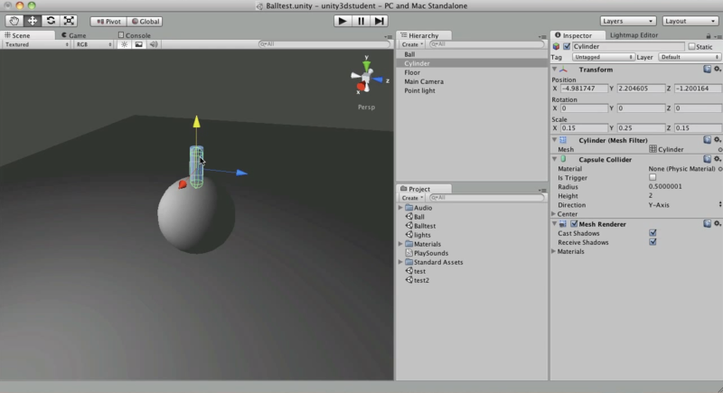Enable Is Trigger checkbox
Image resolution: width=723 pixels, height=393 pixels.
pos(653,177)
